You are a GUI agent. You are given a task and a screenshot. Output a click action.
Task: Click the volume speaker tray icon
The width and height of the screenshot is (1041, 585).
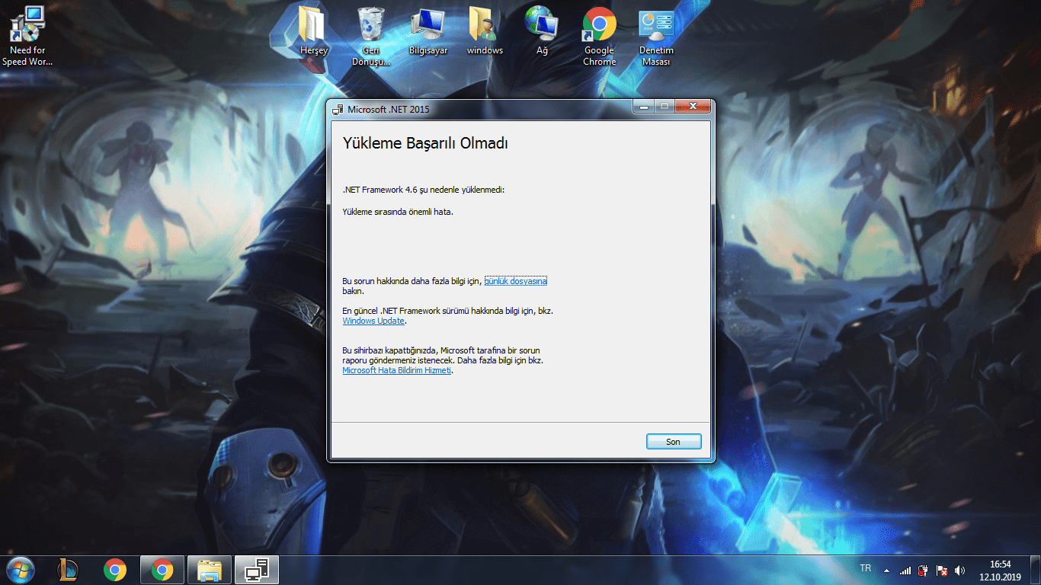coord(960,570)
